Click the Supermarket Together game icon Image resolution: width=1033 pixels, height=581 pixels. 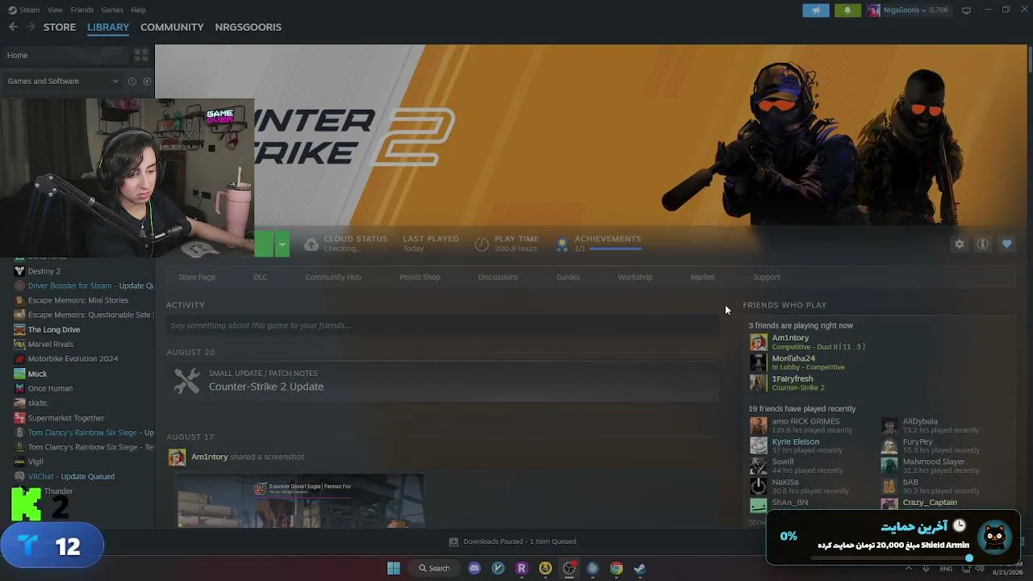click(19, 418)
